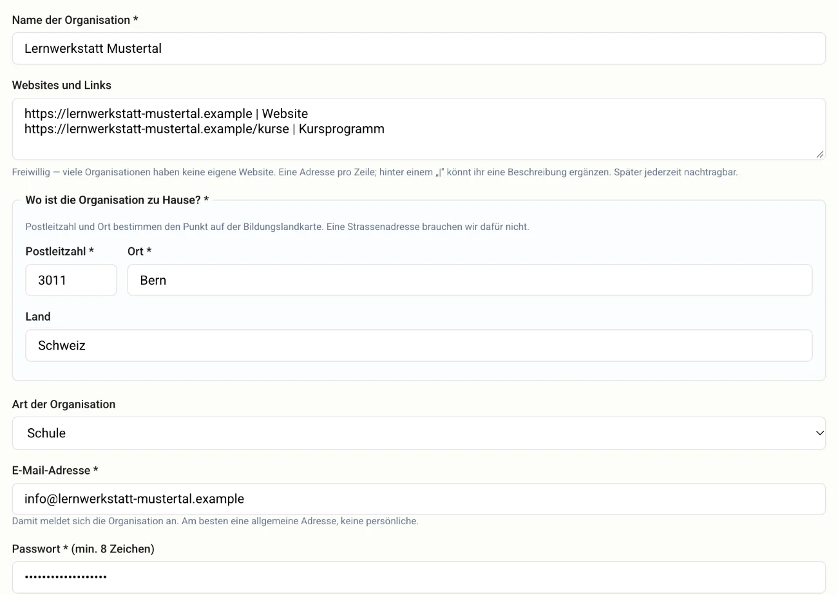Click the 'Websites und Links' label
The height and width of the screenshot is (595, 838).
pos(62,85)
